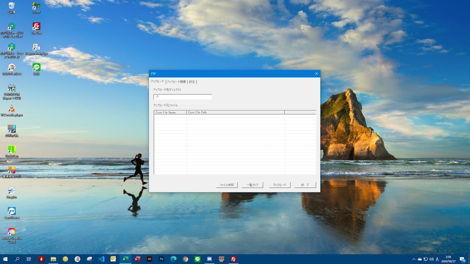Viewport: 470px width, 264px height.
Task: Open Google Chrome from the taskbar
Action: pyautogui.click(x=185, y=259)
